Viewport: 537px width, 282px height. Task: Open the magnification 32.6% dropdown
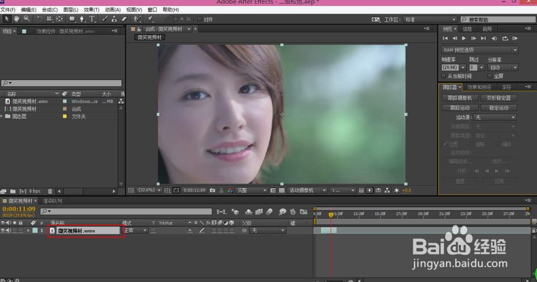(x=149, y=190)
